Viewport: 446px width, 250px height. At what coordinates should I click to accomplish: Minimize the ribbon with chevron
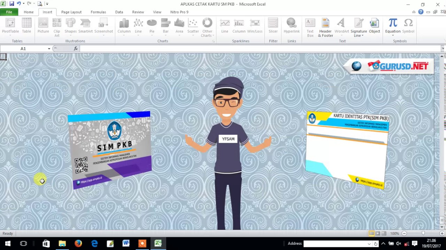(414, 12)
